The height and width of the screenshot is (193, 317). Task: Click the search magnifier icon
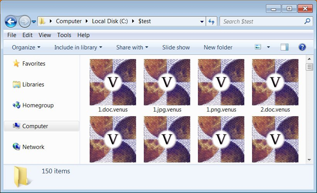(x=308, y=21)
